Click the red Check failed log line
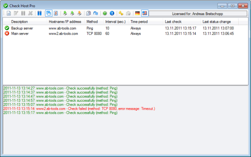The height and width of the screenshot is (157, 251). [79, 109]
